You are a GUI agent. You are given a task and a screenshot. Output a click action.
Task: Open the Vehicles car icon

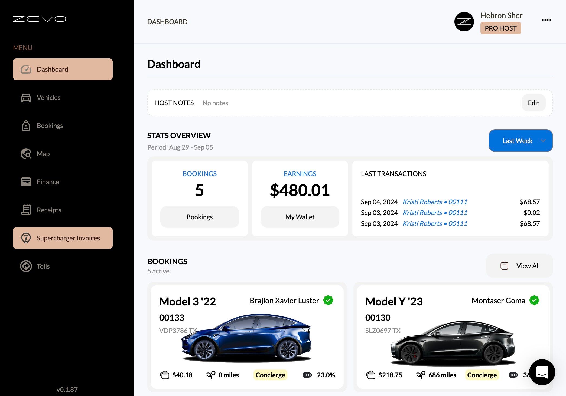(26, 98)
